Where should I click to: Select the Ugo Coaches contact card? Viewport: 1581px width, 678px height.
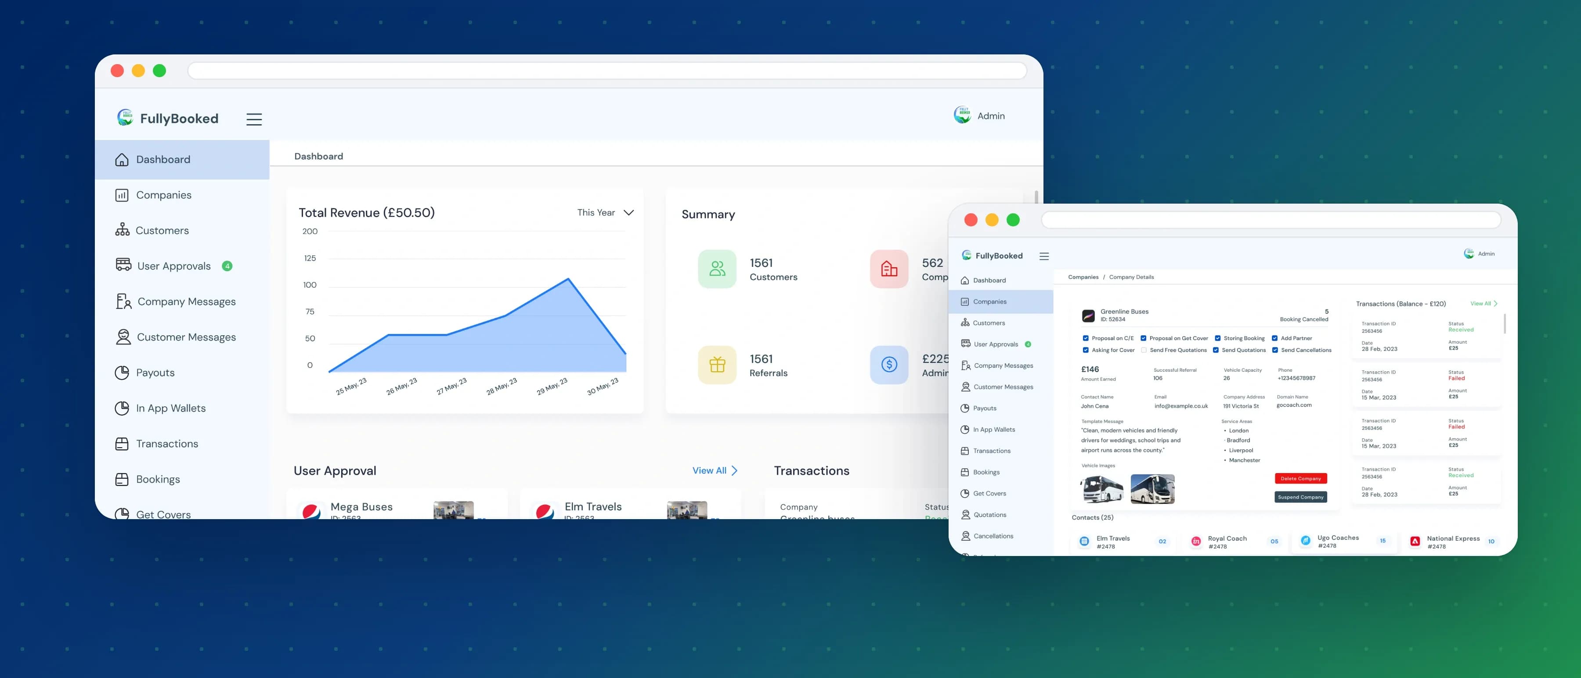[x=1345, y=541]
